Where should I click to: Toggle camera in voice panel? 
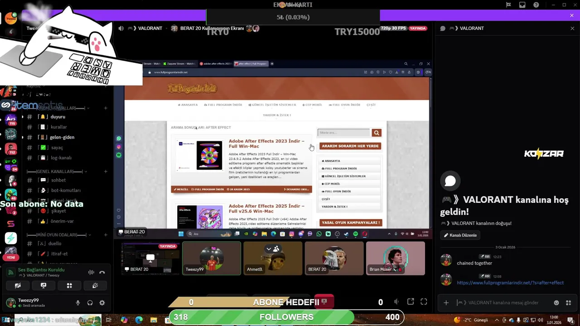[18, 286]
